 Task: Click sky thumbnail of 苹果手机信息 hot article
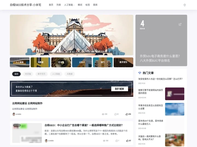[175, 109]
